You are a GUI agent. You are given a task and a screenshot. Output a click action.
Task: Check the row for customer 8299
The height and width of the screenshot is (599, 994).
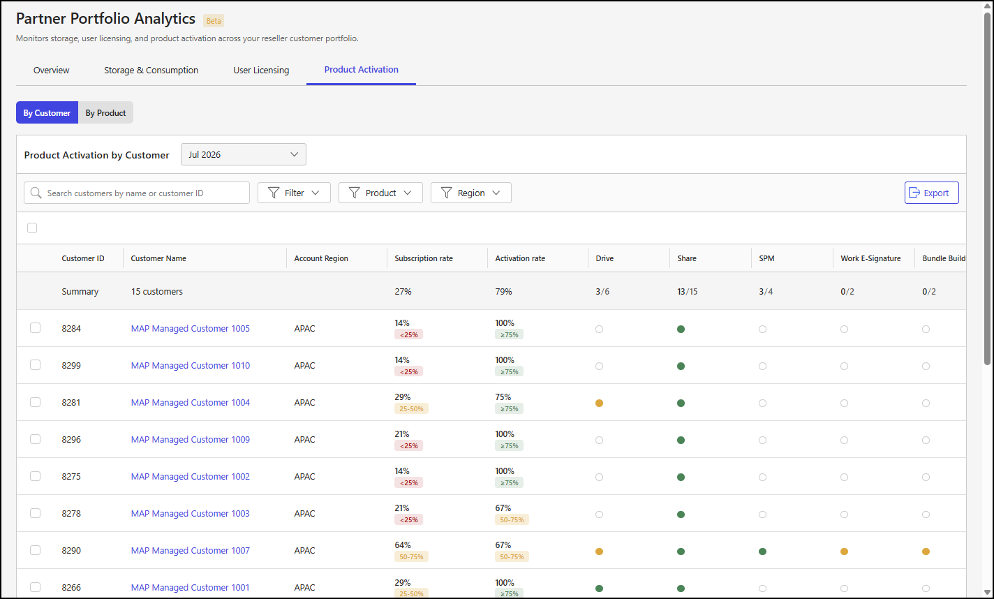pyautogui.click(x=35, y=365)
